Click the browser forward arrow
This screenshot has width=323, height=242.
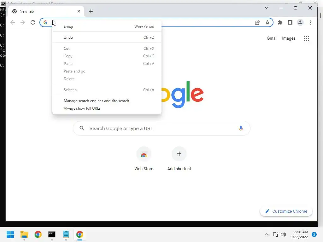(23, 22)
